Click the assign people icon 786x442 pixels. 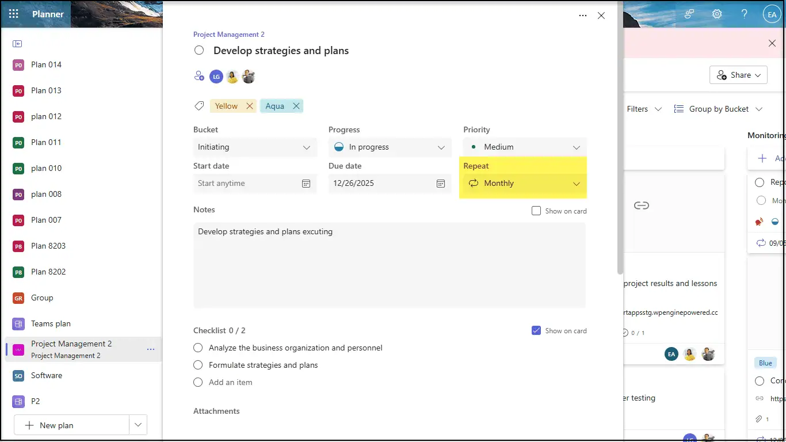199,76
